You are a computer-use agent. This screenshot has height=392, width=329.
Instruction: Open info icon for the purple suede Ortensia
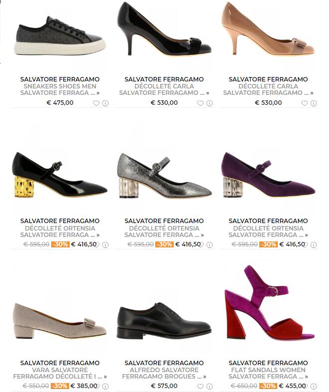[314, 245]
